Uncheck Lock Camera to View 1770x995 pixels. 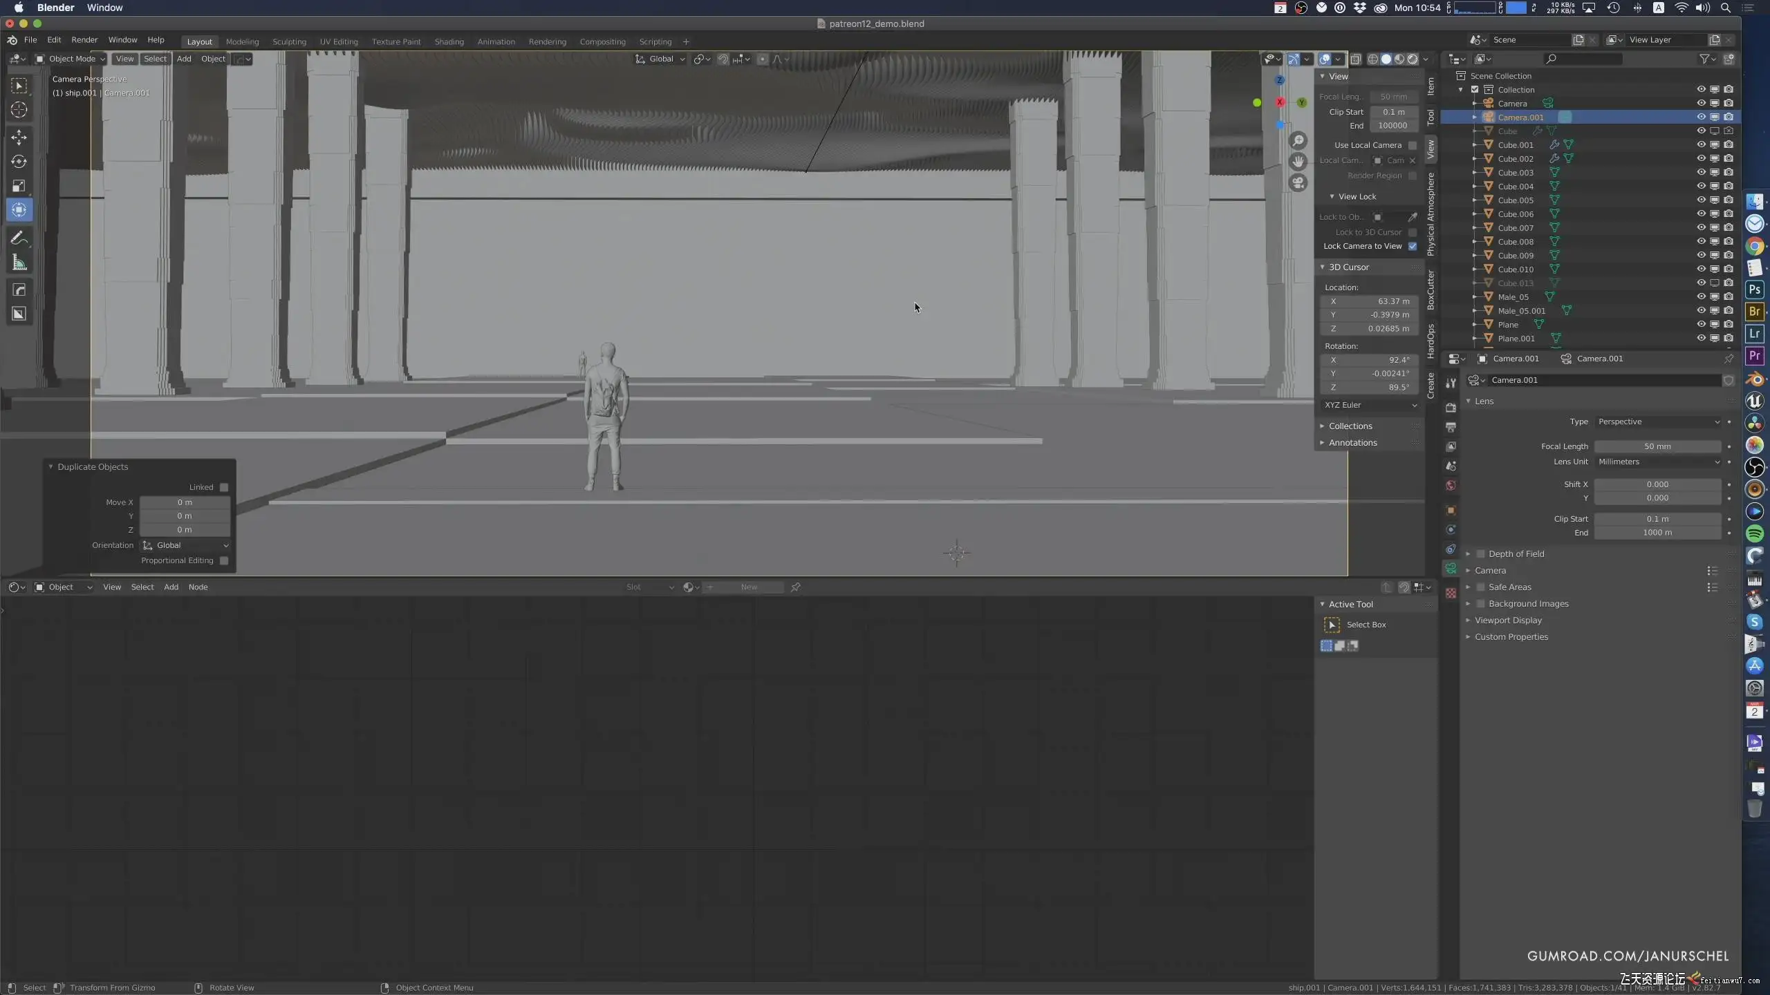pyautogui.click(x=1413, y=247)
